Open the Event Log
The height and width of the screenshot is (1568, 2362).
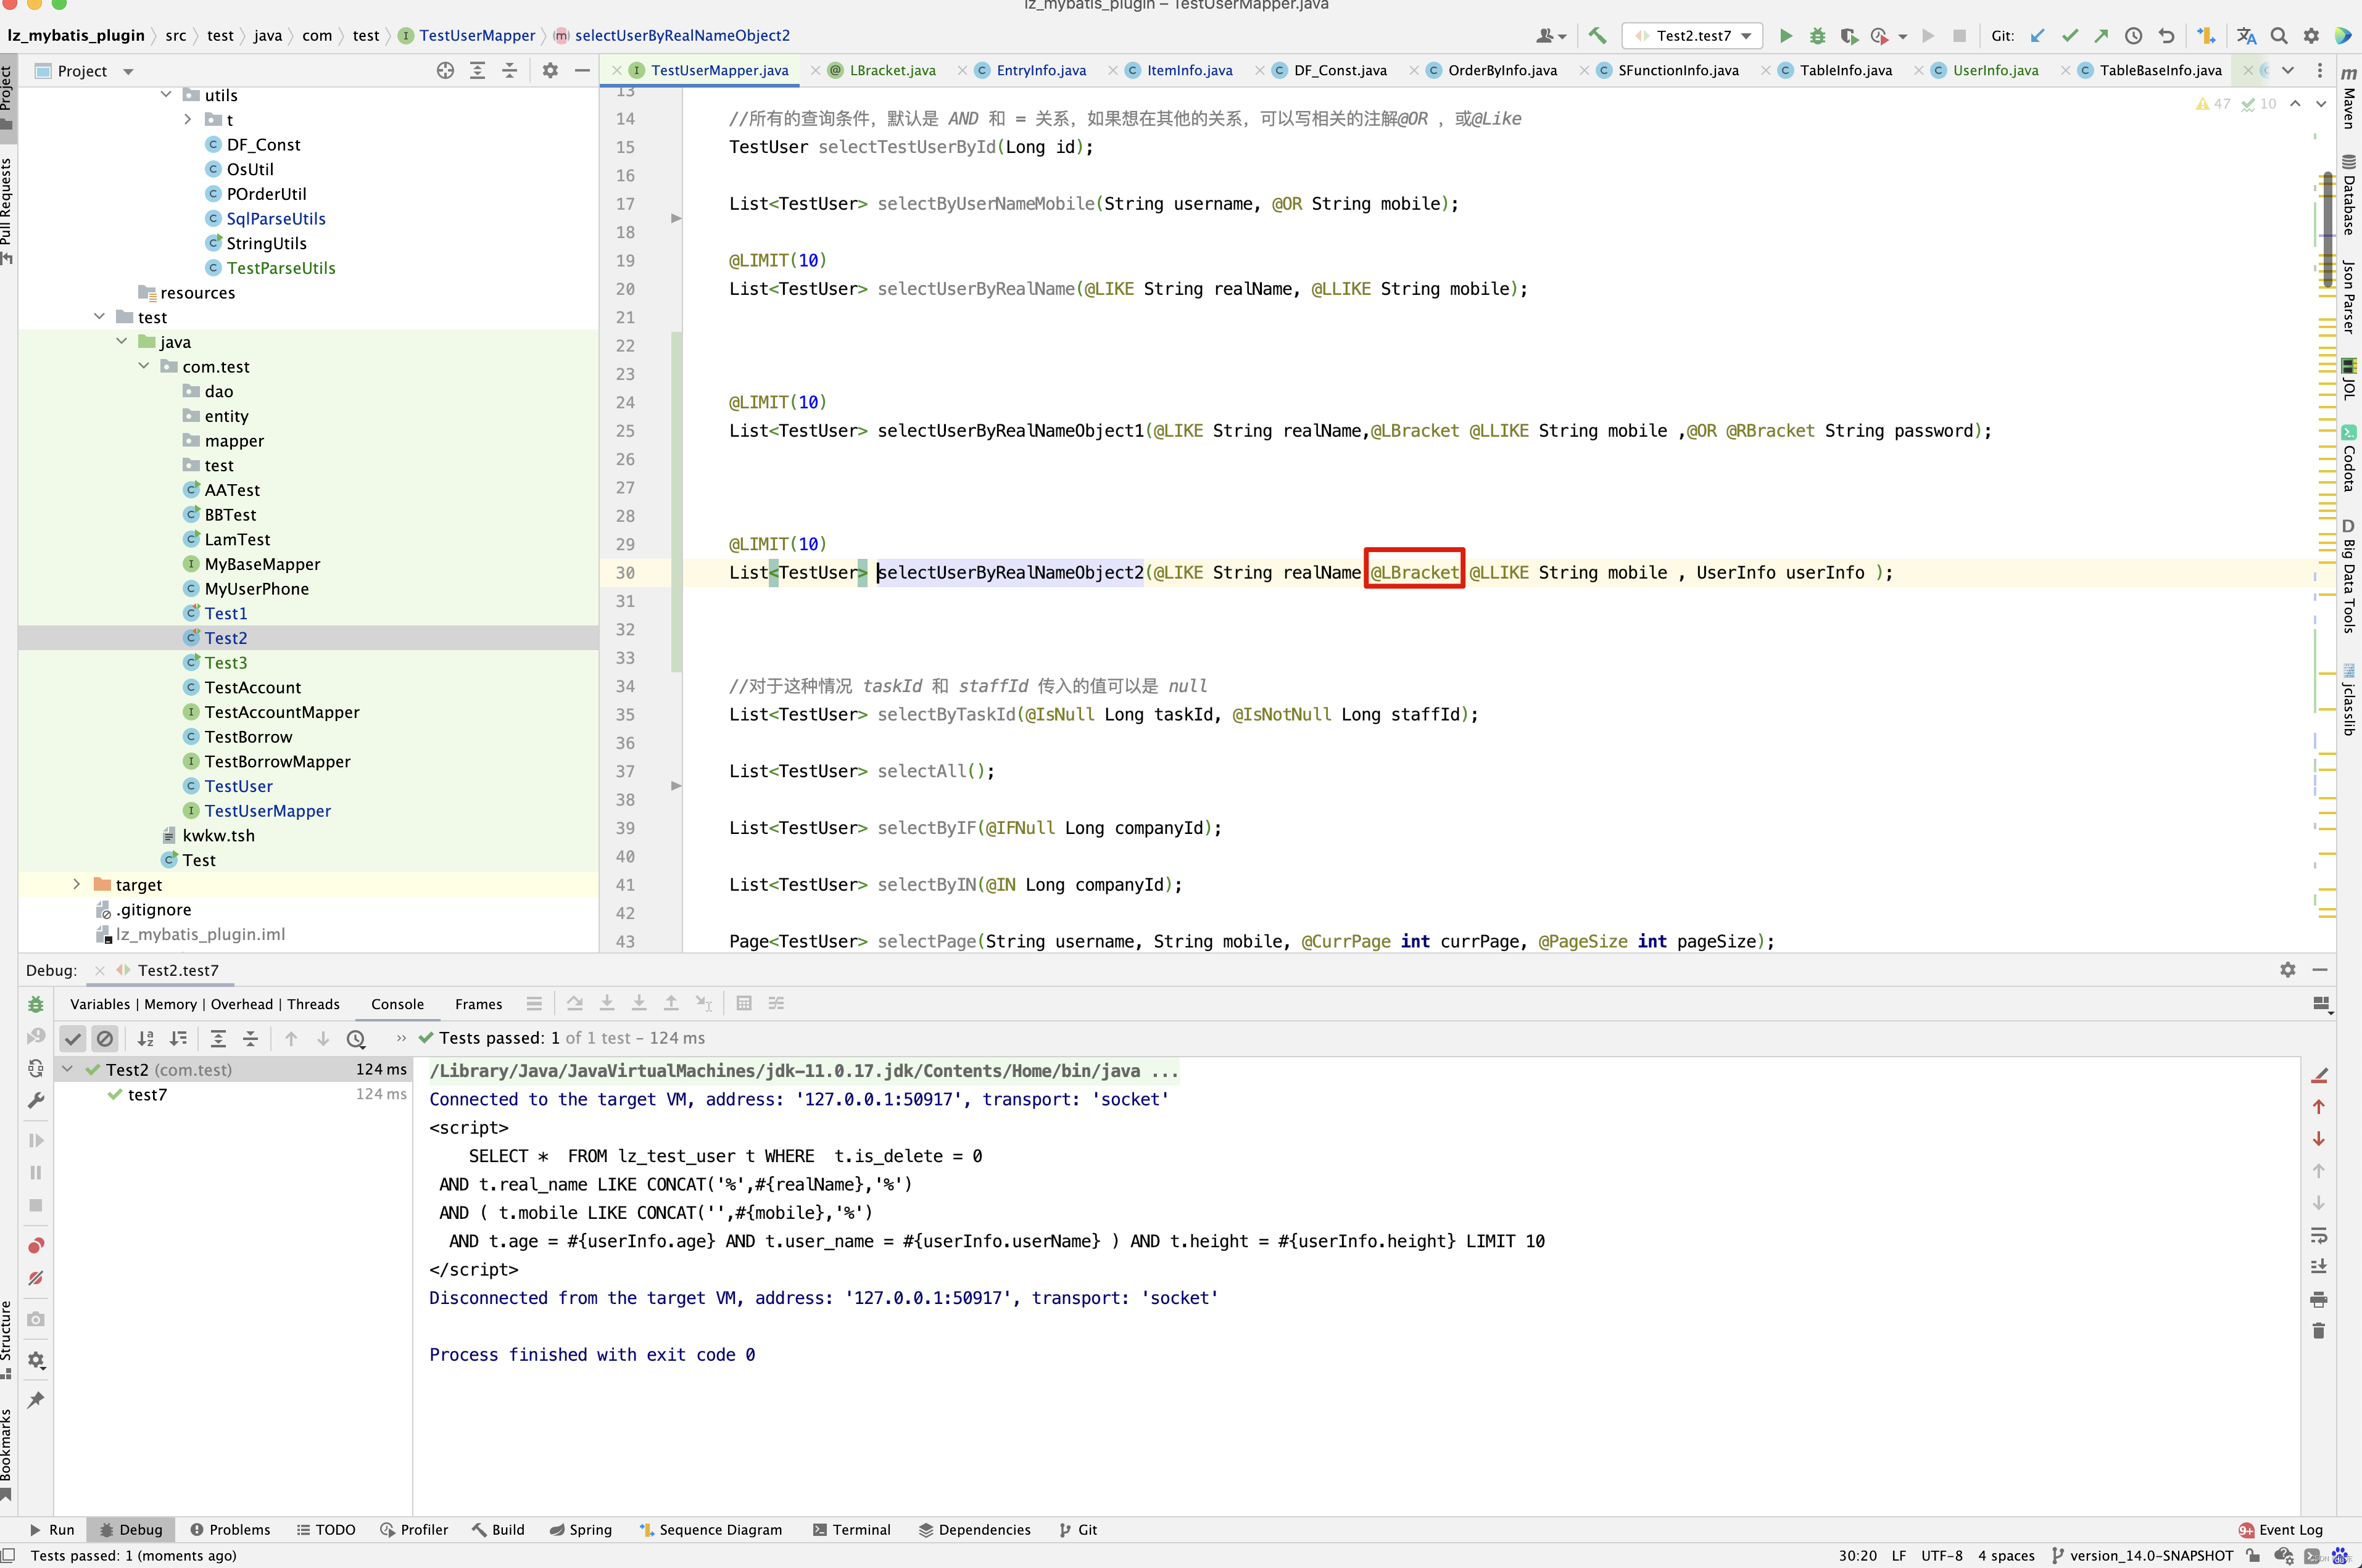(x=2280, y=1530)
